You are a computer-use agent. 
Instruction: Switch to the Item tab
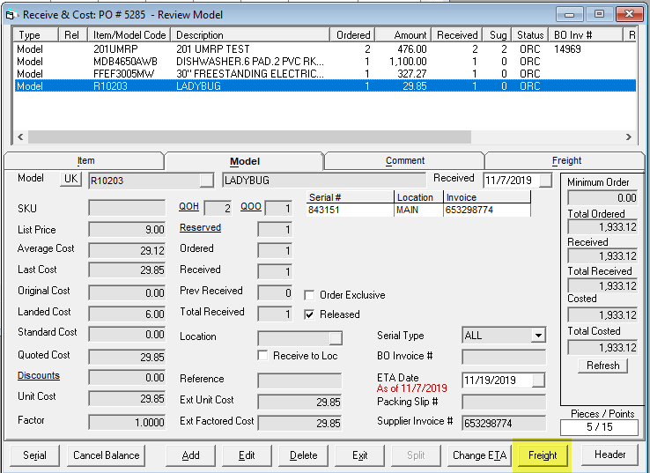85,161
